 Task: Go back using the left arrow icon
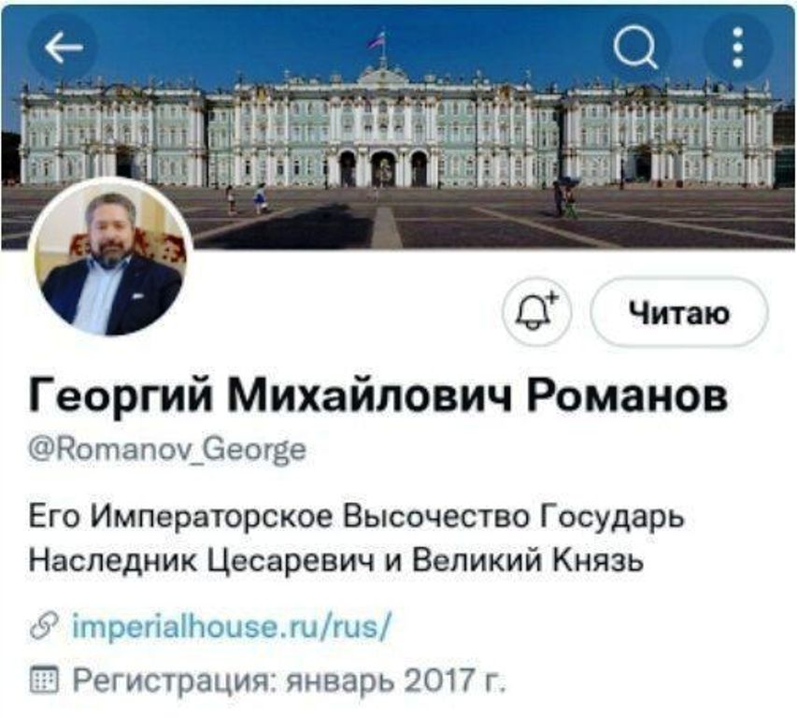click(x=64, y=48)
